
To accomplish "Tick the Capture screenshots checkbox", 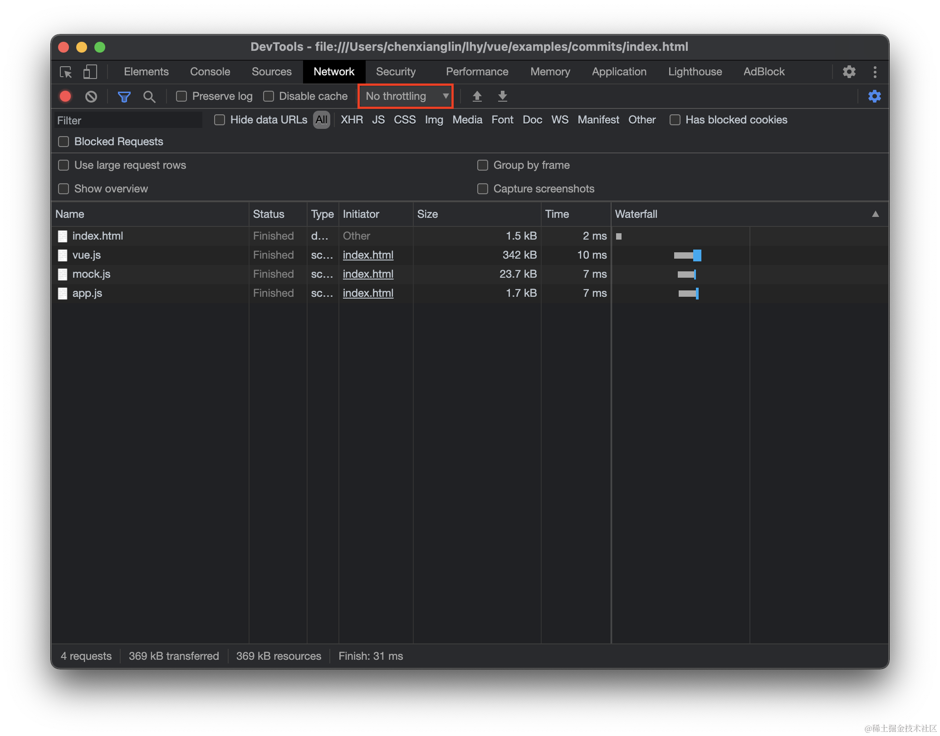I will coord(483,189).
